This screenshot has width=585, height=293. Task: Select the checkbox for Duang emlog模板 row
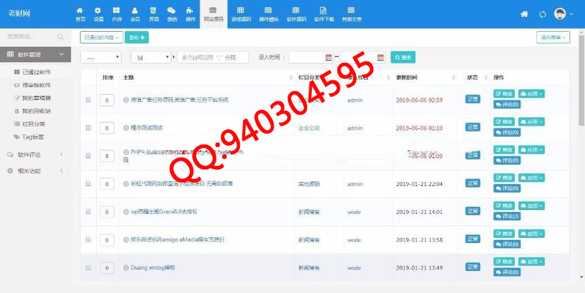(88, 267)
